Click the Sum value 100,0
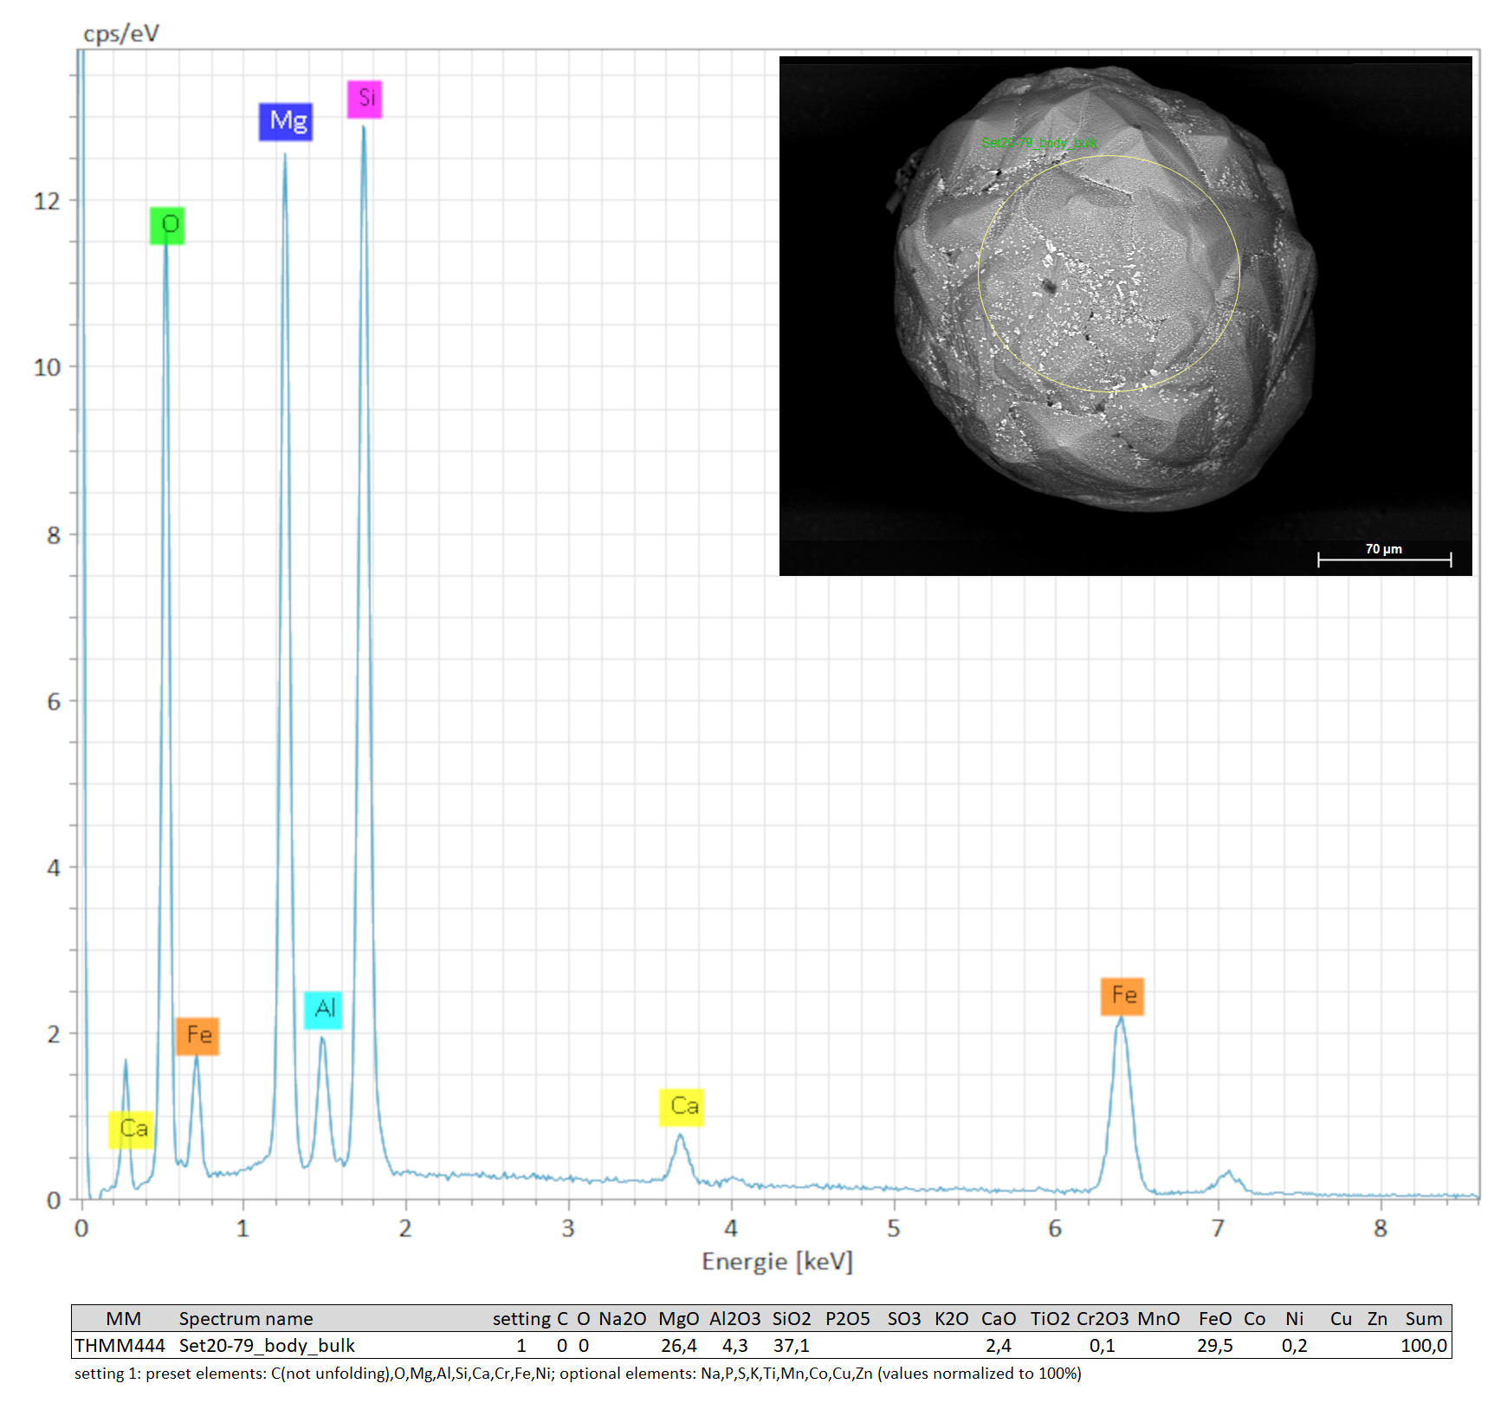Viewport: 1507px width, 1416px height. 1423,1345
